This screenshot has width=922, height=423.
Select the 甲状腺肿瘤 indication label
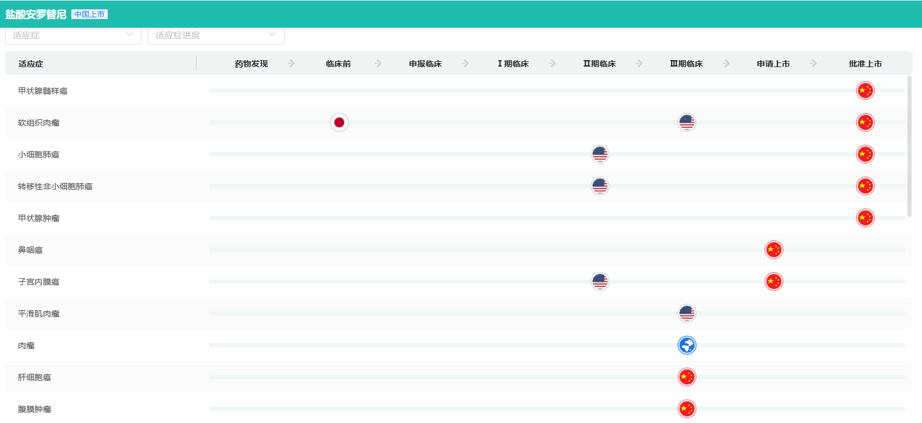tap(39, 218)
